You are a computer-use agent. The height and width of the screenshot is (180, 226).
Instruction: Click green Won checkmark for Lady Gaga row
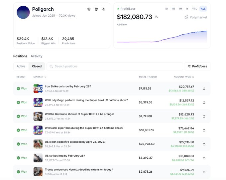tap(18, 102)
